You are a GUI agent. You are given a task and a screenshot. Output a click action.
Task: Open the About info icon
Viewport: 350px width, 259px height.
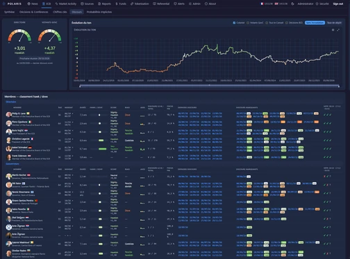point(206,3)
